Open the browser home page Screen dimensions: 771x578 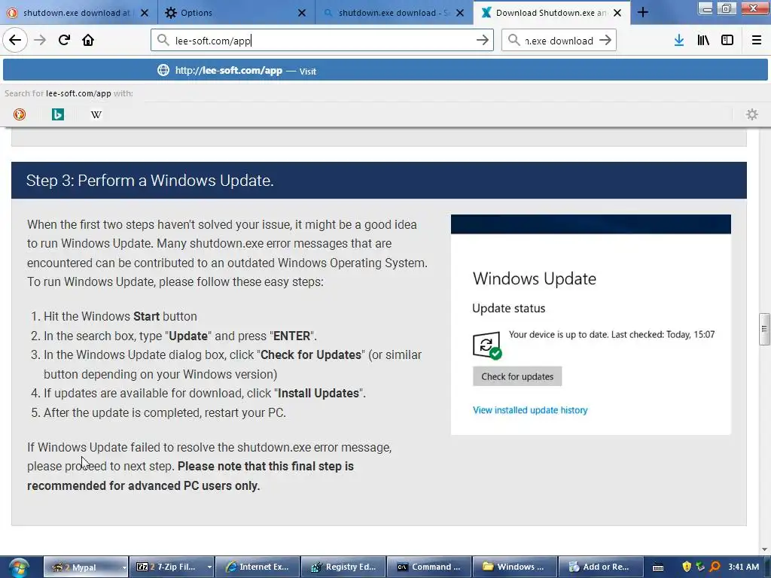point(88,40)
